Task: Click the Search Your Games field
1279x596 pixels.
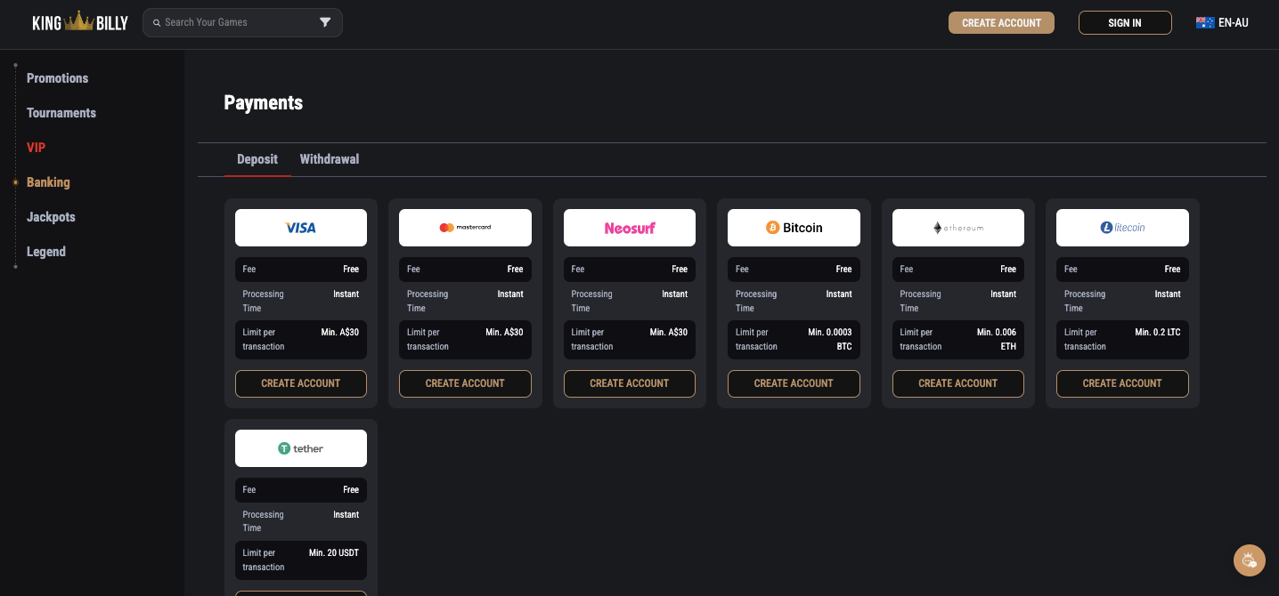Action: click(242, 22)
